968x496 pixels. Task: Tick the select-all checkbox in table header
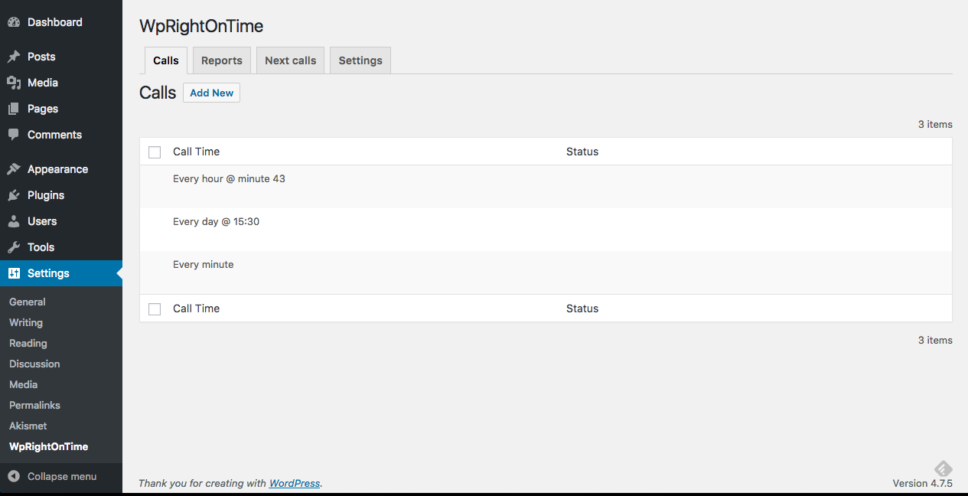click(155, 152)
